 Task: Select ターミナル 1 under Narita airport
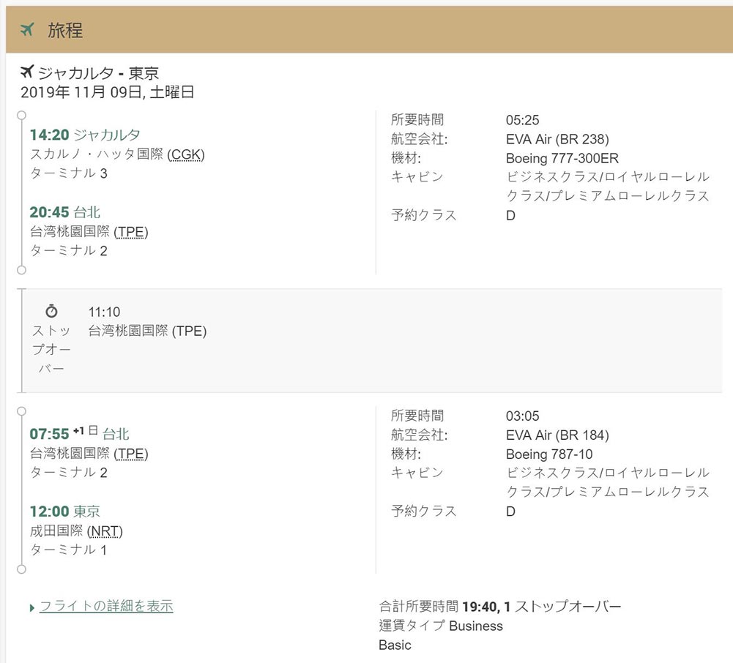[x=69, y=550]
